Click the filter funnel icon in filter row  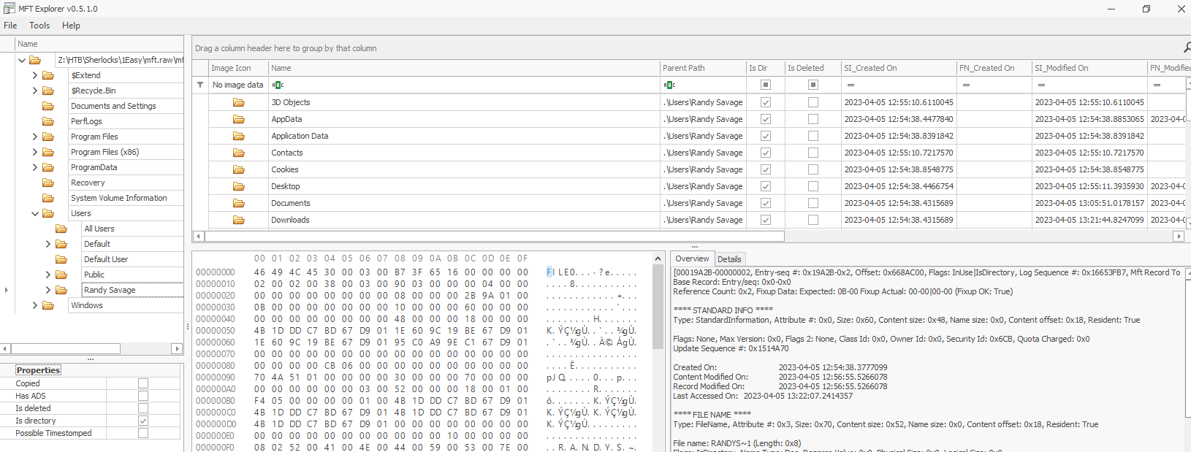click(x=200, y=85)
